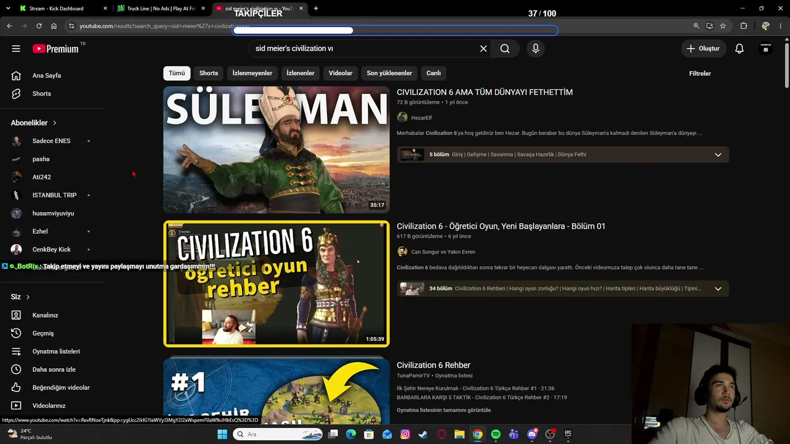790x444 pixels.
Task: Switch to the Truck Line tab
Action: [160, 9]
